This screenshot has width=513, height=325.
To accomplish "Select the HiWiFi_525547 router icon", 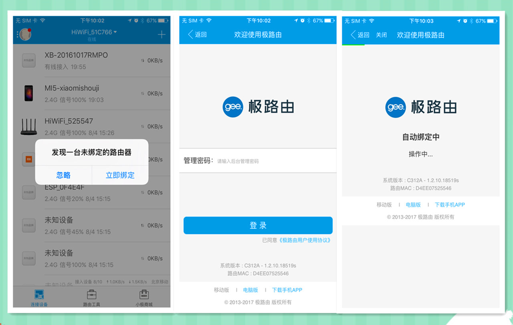I will point(28,127).
